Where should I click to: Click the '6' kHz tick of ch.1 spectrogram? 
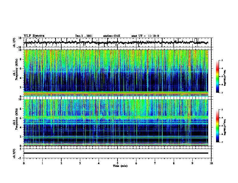(21, 68)
